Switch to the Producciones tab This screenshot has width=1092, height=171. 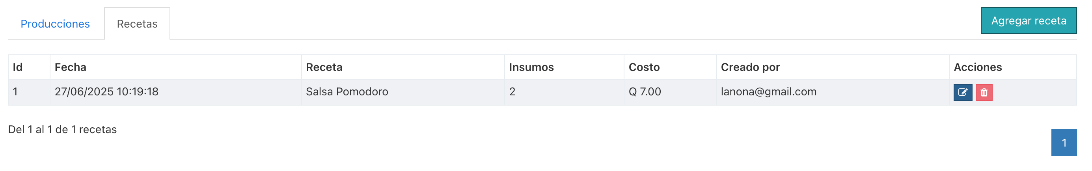click(55, 24)
